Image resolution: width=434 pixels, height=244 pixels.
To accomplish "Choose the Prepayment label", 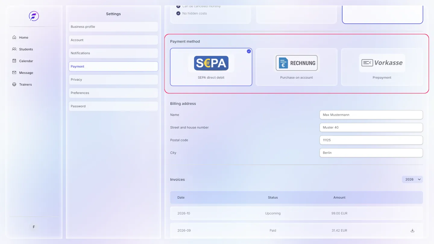I will [x=382, y=77].
